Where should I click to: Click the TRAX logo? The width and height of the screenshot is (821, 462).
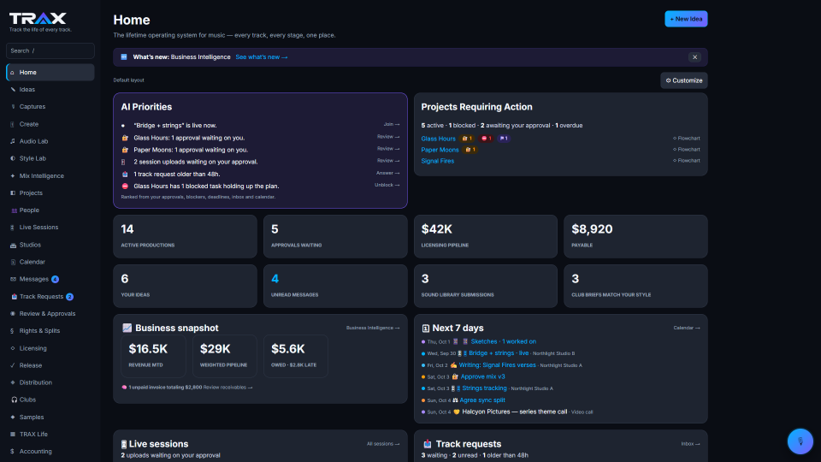coord(38,19)
